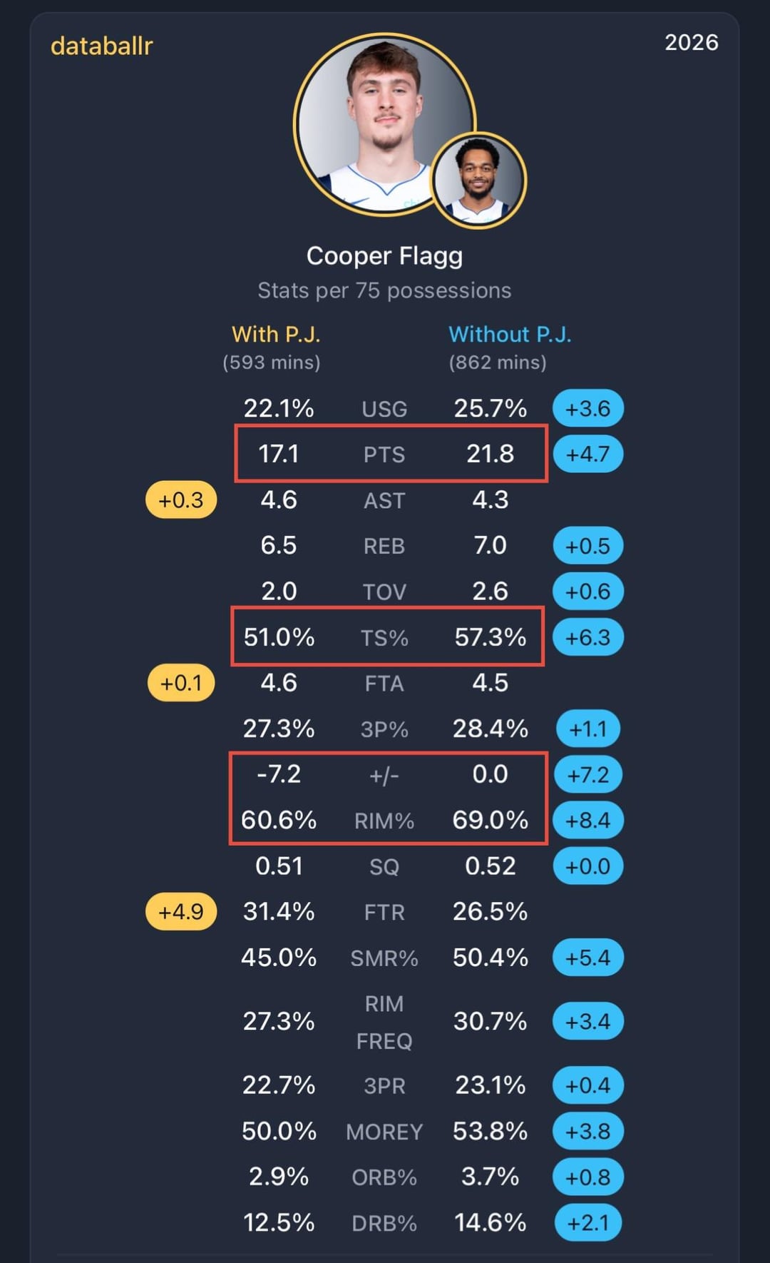Click the yellow +4.9 FTR badge
This screenshot has width=770, height=1263.
pyautogui.click(x=181, y=912)
